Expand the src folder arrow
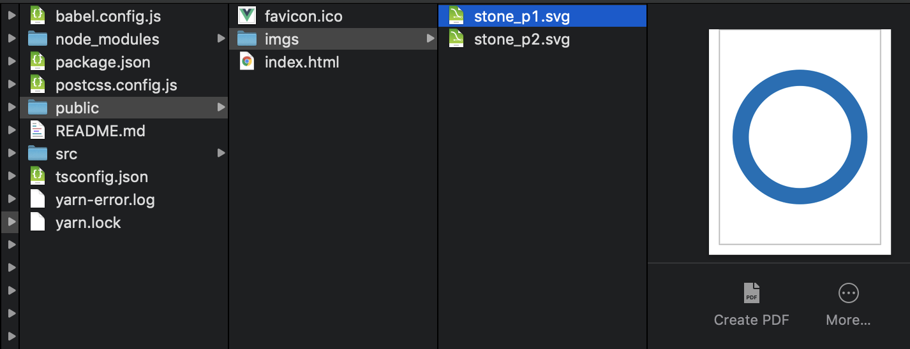 221,153
